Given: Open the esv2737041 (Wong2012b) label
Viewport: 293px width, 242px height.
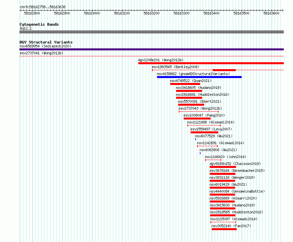Looking at the screenshot, I should click(x=41, y=53).
